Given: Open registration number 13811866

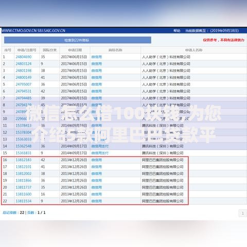Looking at the screenshot, I should [24, 180].
